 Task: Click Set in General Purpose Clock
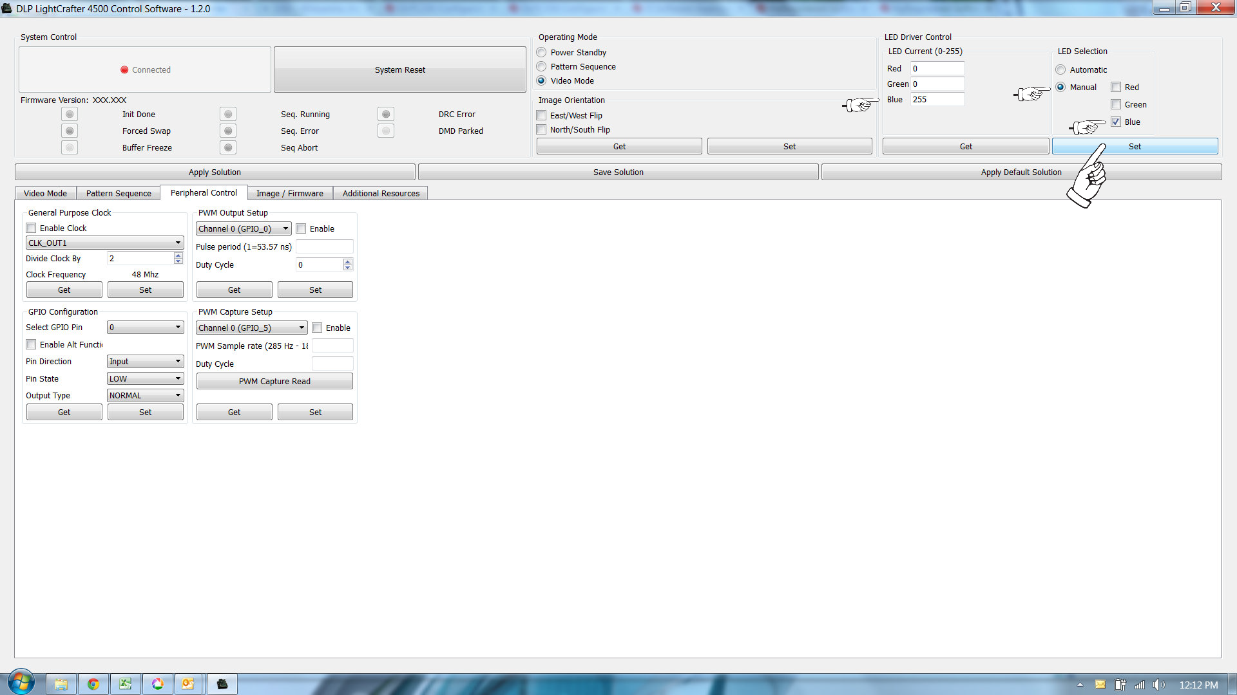pos(146,290)
